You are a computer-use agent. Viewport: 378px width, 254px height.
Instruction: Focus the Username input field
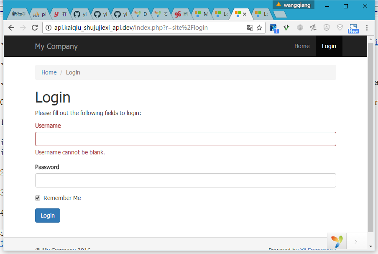pyautogui.click(x=185, y=139)
